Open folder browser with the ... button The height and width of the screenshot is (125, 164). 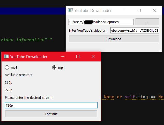pyautogui.click(x=147, y=22)
